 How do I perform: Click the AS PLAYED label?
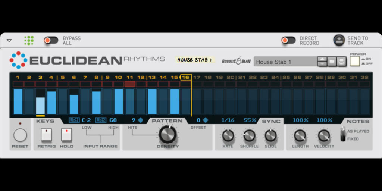coord(358,131)
